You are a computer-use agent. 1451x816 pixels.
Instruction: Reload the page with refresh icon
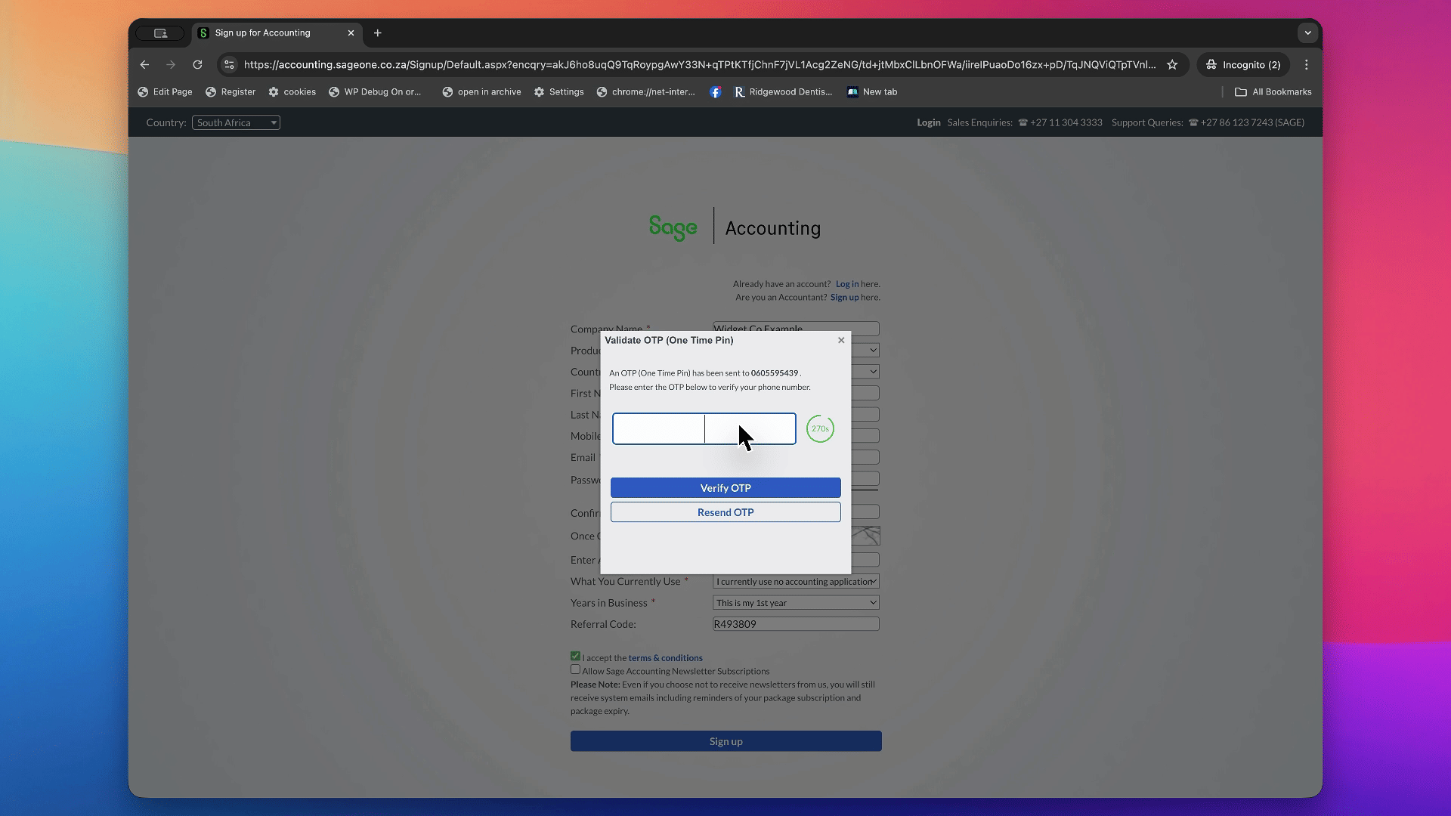coord(197,65)
